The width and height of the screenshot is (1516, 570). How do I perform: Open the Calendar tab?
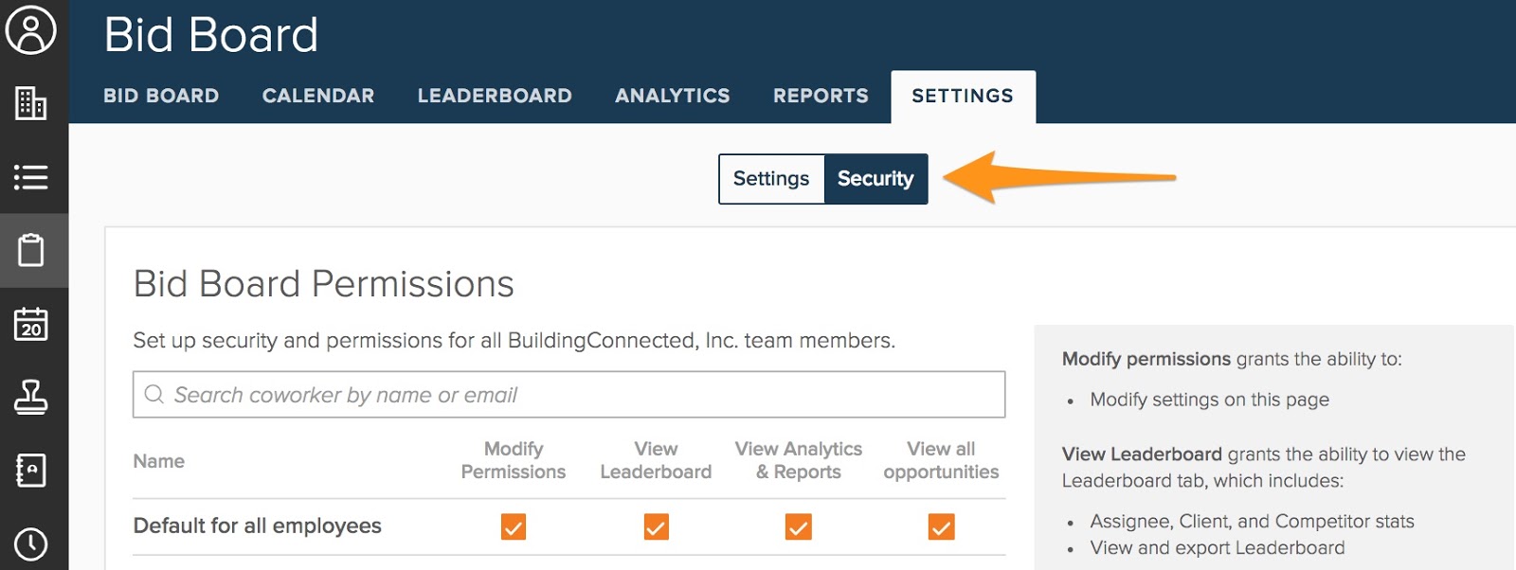click(x=318, y=96)
